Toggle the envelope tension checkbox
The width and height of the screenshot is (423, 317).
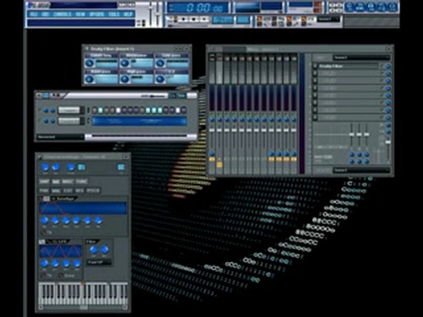[43, 232]
